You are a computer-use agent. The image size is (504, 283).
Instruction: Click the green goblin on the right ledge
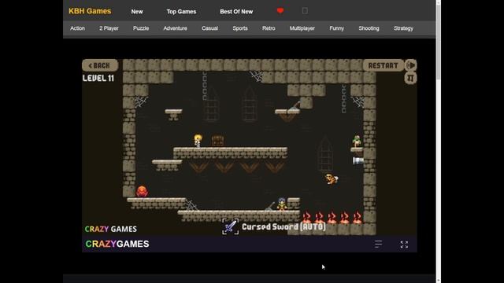[357, 141]
